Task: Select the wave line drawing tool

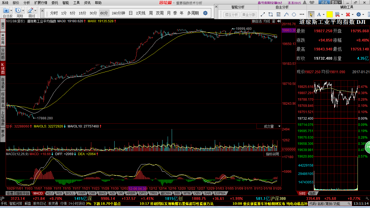Action: click(286, 14)
